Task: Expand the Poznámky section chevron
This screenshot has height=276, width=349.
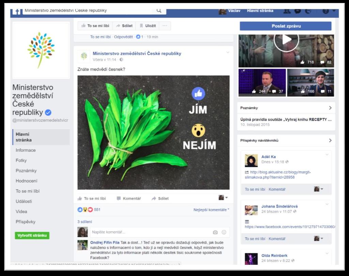Action: (x=330, y=108)
